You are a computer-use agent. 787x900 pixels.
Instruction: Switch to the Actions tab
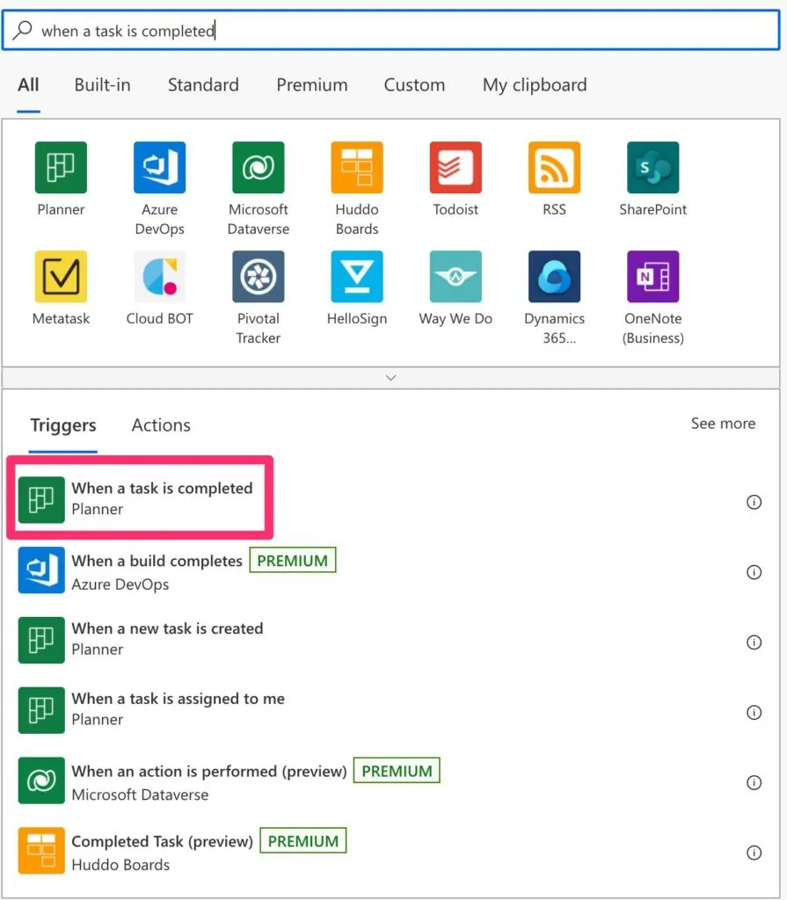[x=161, y=425]
